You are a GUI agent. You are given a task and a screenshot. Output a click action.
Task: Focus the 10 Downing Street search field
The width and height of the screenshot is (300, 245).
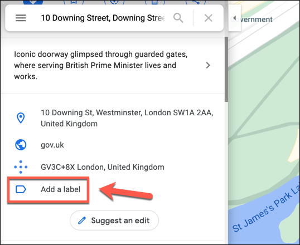click(x=103, y=18)
